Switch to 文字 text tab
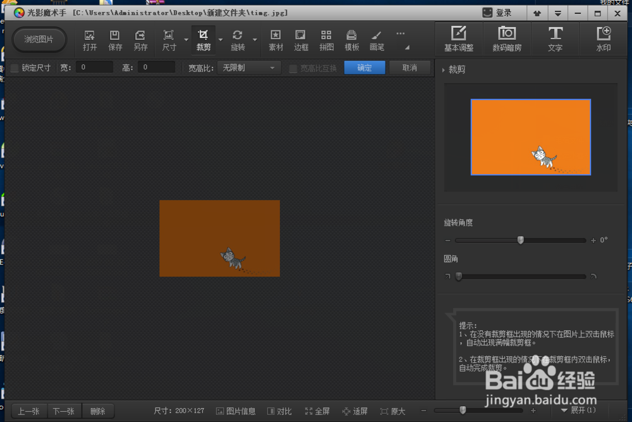This screenshot has width=632, height=422. (555, 39)
